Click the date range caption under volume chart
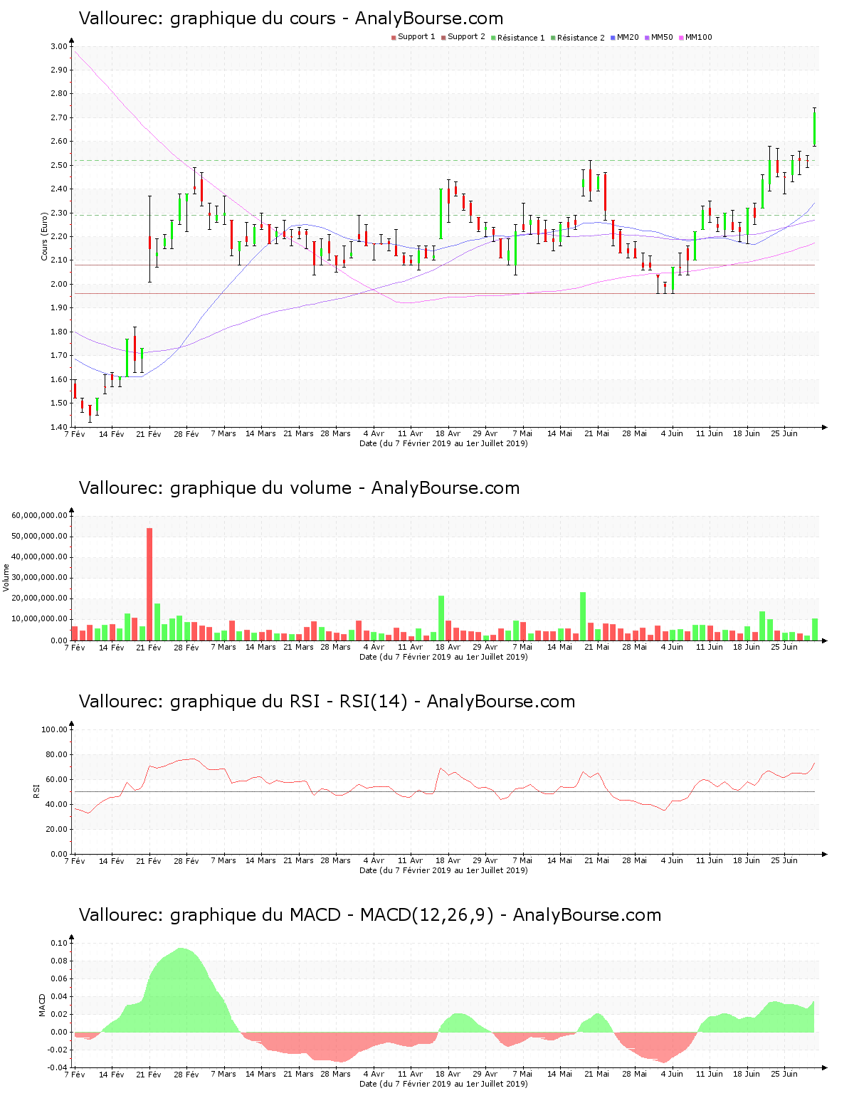This screenshot has width=854, height=1103. 443,657
